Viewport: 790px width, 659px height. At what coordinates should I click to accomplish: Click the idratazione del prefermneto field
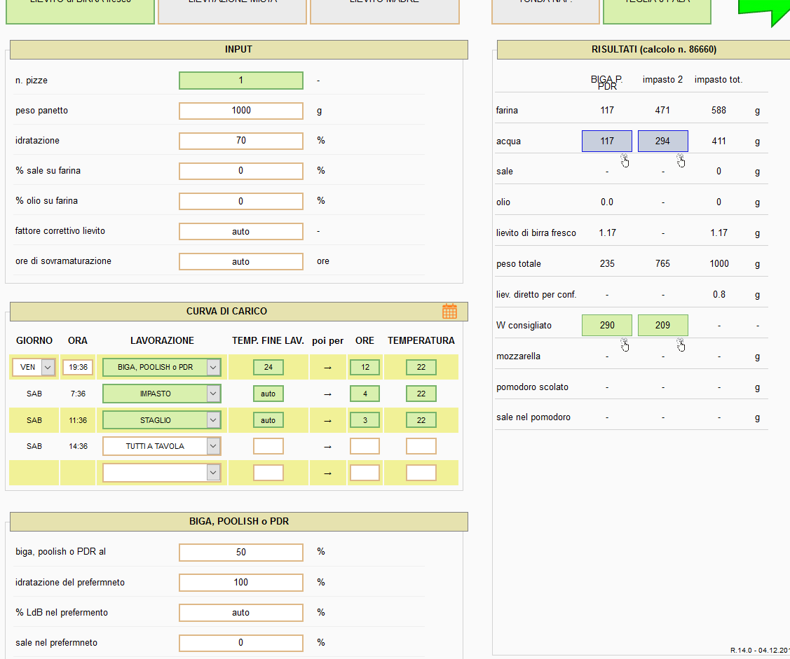coord(241,583)
